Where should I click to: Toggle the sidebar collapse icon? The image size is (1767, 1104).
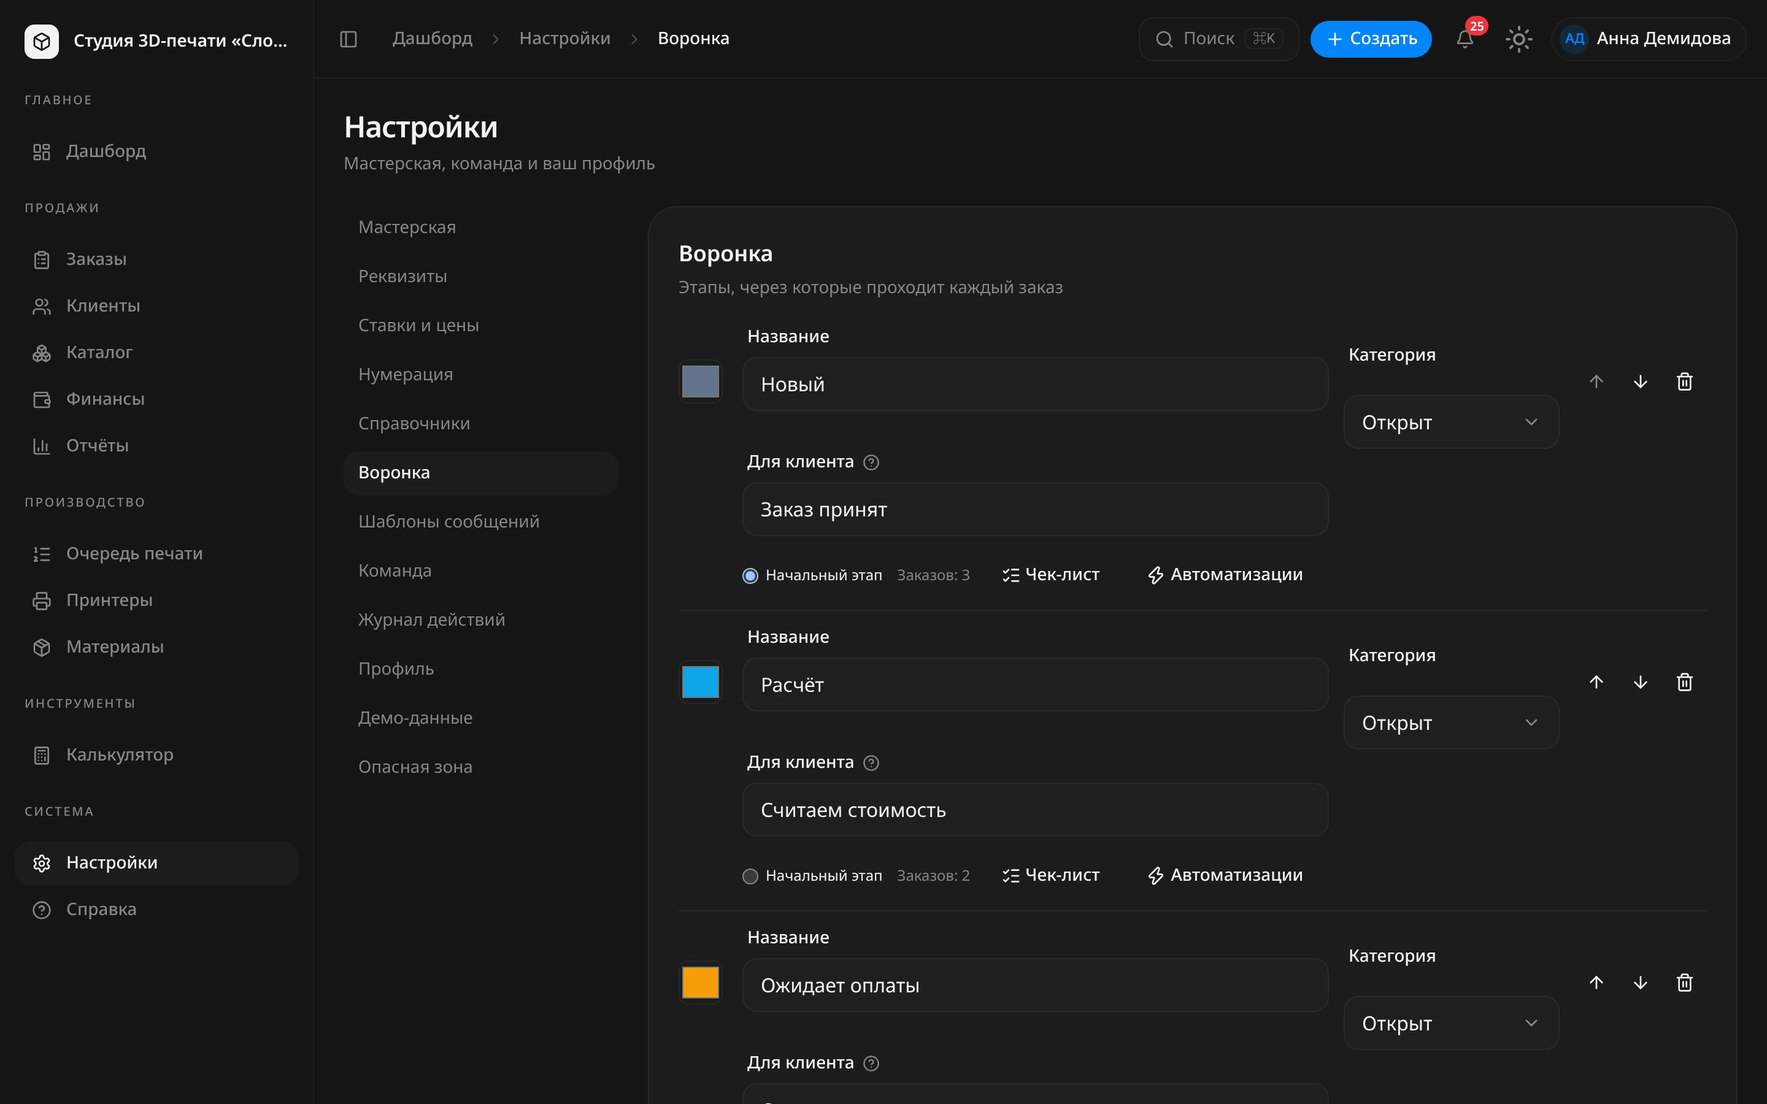click(x=348, y=39)
